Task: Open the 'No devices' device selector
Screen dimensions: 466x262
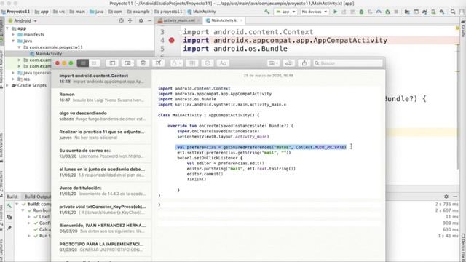Action: 314,12
